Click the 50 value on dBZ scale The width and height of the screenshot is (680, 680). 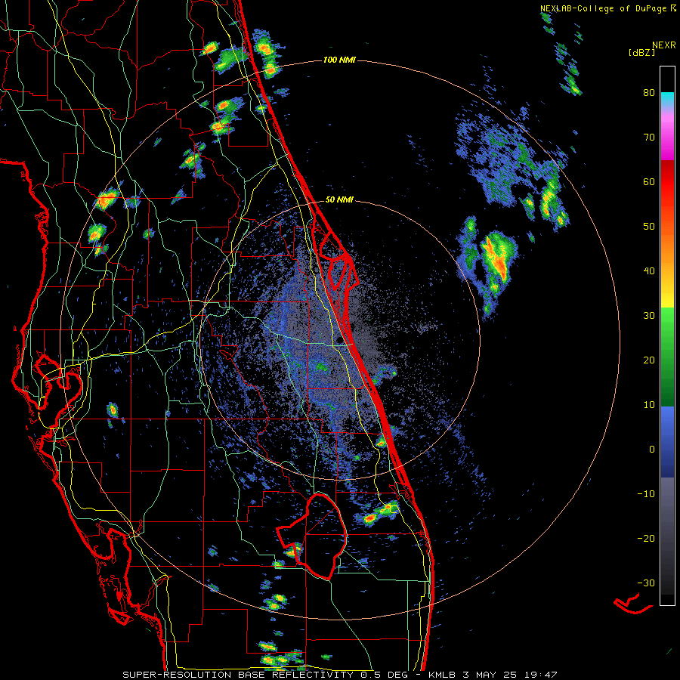pyautogui.click(x=649, y=227)
